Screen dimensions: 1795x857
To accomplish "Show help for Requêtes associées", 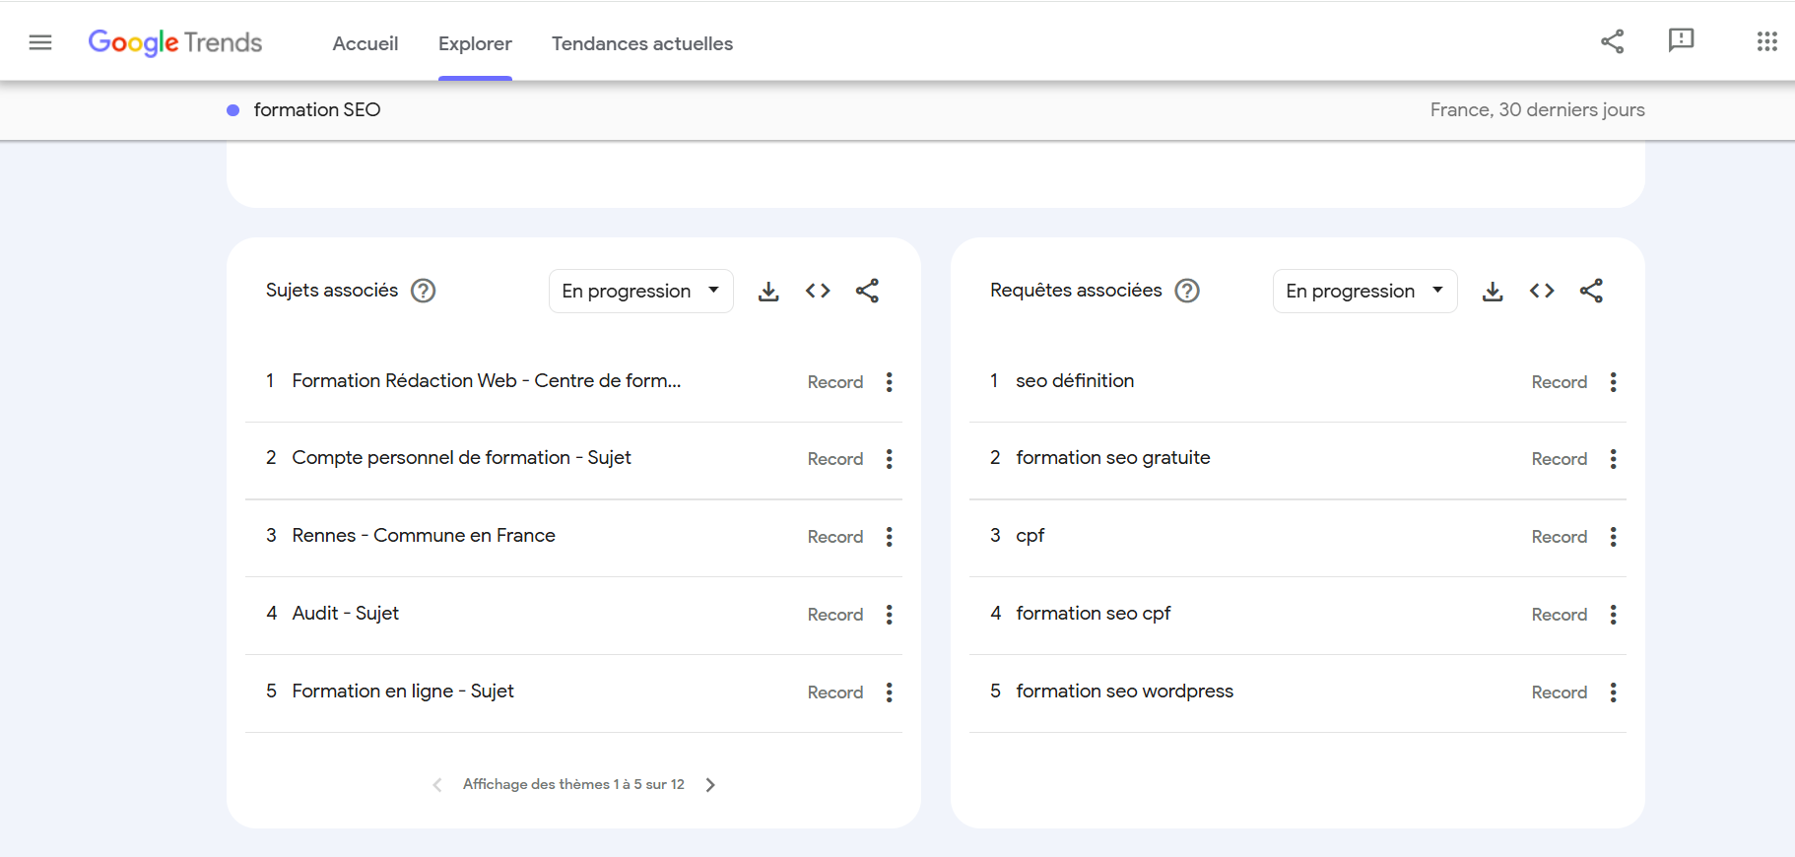I will pos(1187,291).
